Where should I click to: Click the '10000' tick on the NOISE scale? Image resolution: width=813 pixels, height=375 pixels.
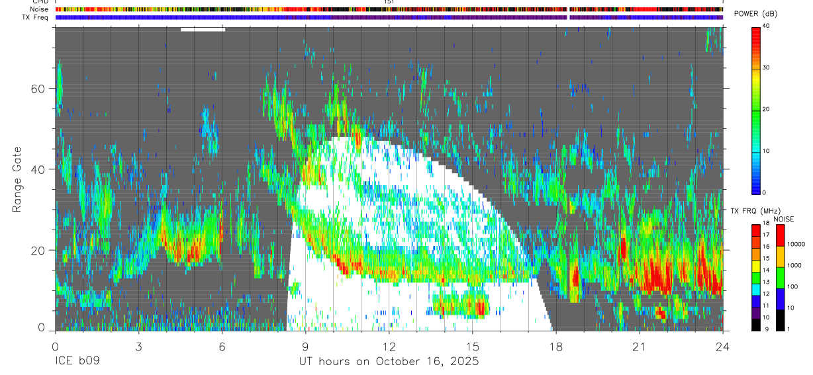point(796,245)
